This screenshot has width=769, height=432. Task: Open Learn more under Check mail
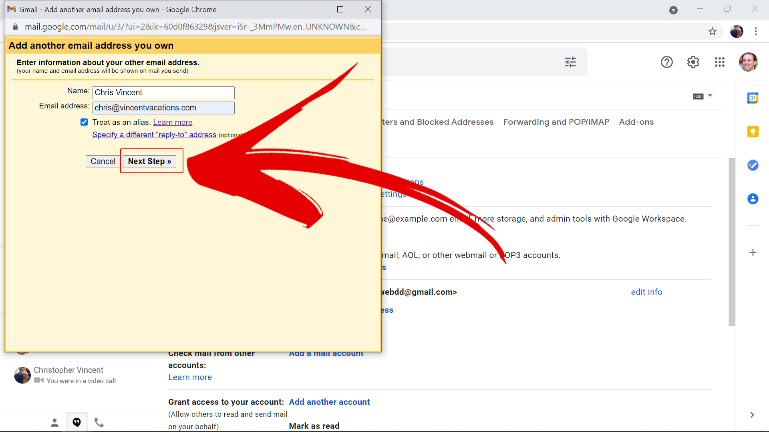pyautogui.click(x=190, y=377)
